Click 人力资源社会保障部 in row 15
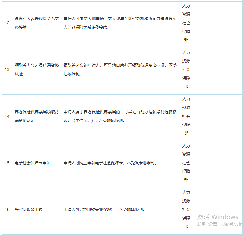The image size is (243, 235). click(x=186, y=163)
